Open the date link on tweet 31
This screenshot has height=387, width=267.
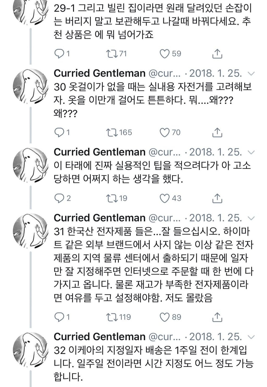pos(215,218)
